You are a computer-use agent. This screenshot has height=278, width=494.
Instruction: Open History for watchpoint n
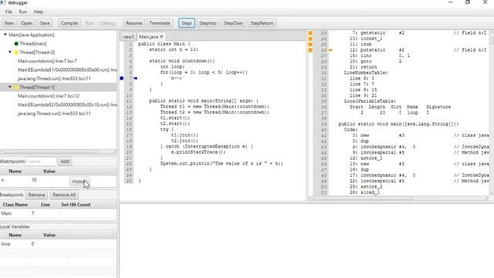tap(80, 181)
